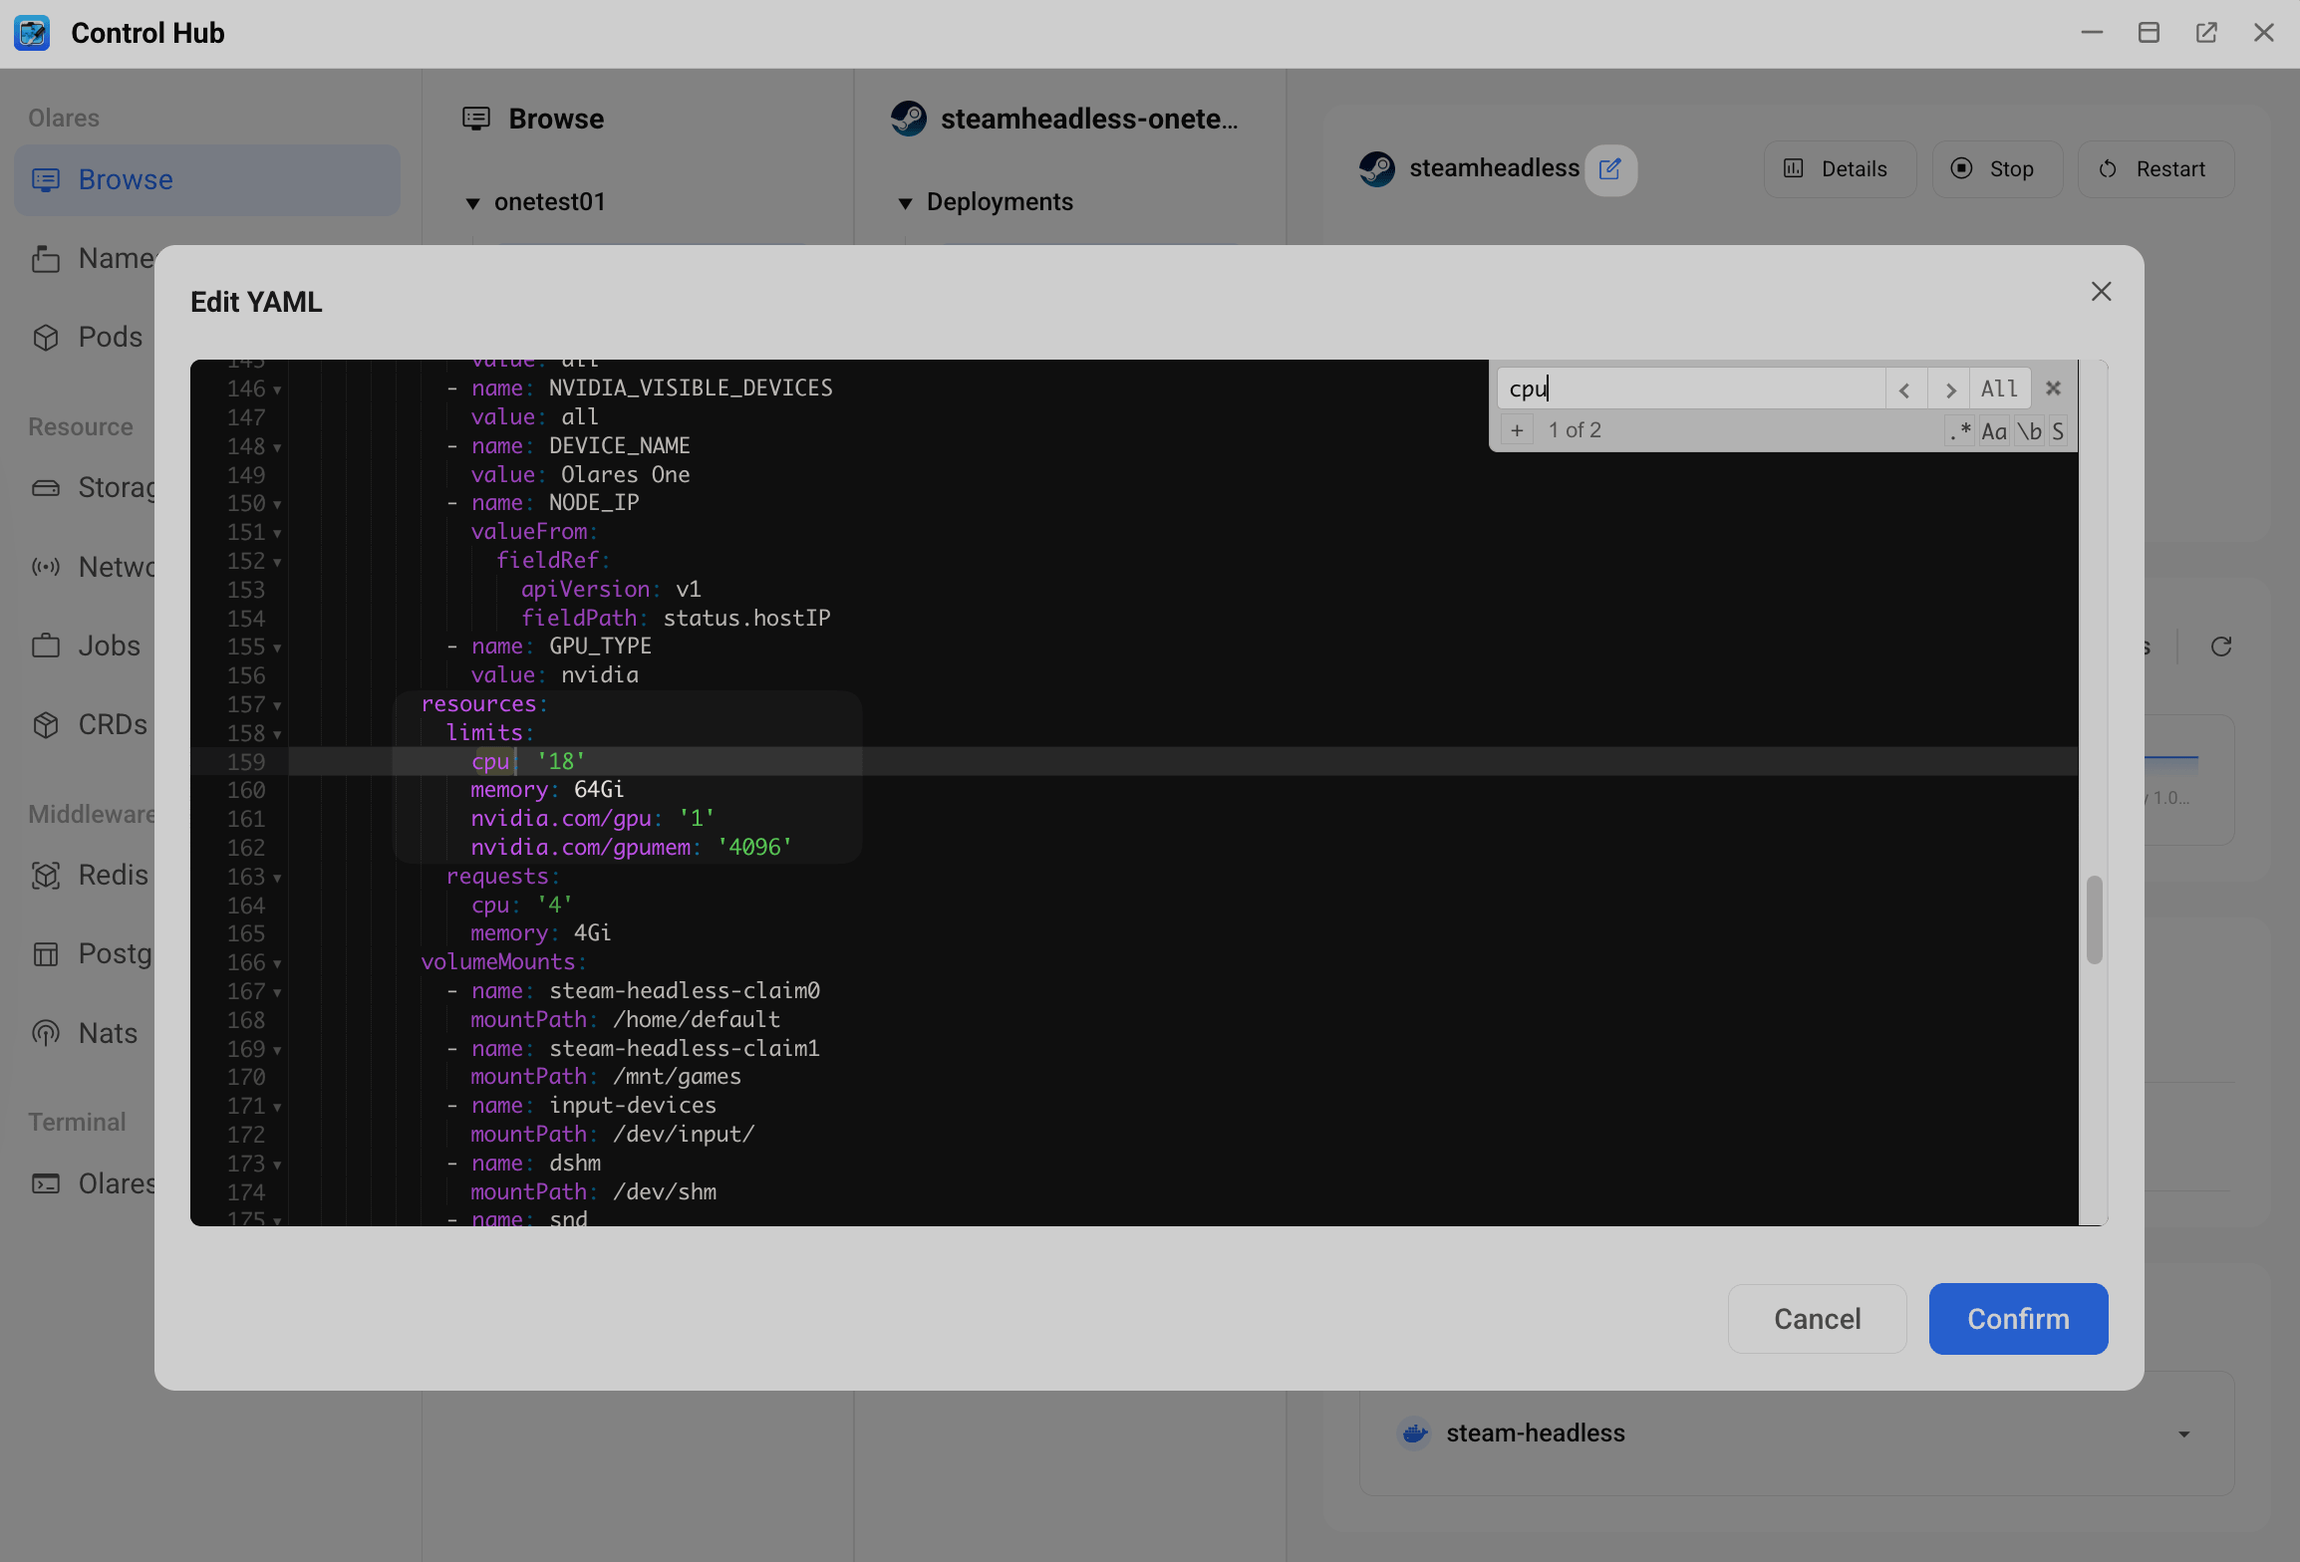Image resolution: width=2300 pixels, height=1562 pixels.
Task: Open the Redis middleware icon
Action: click(x=46, y=876)
